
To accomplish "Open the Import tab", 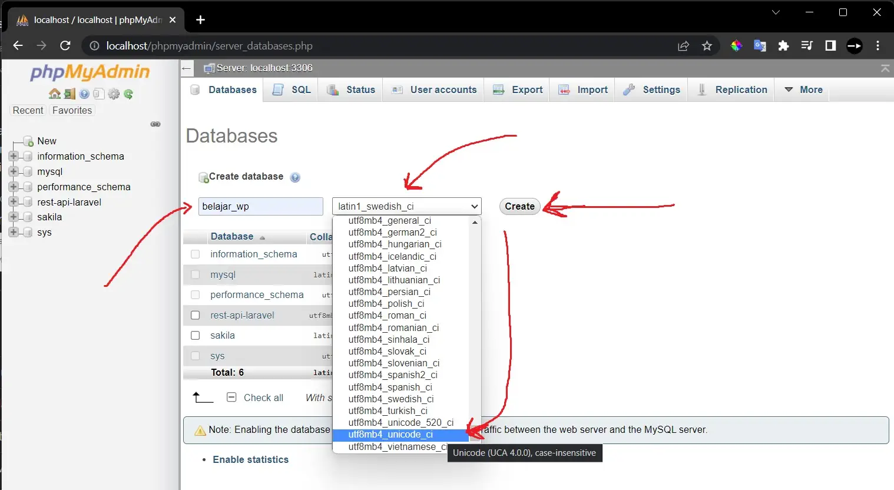I will 583,90.
